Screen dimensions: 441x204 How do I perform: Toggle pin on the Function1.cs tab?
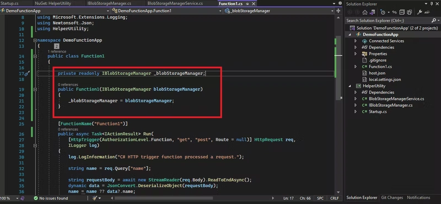pos(248,4)
